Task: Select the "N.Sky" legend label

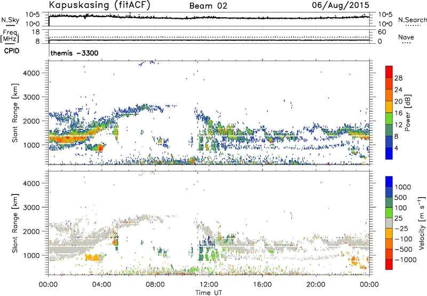Action: point(10,20)
